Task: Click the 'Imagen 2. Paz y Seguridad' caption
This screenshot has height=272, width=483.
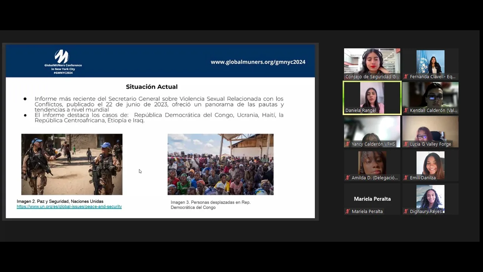Action: 60,201
